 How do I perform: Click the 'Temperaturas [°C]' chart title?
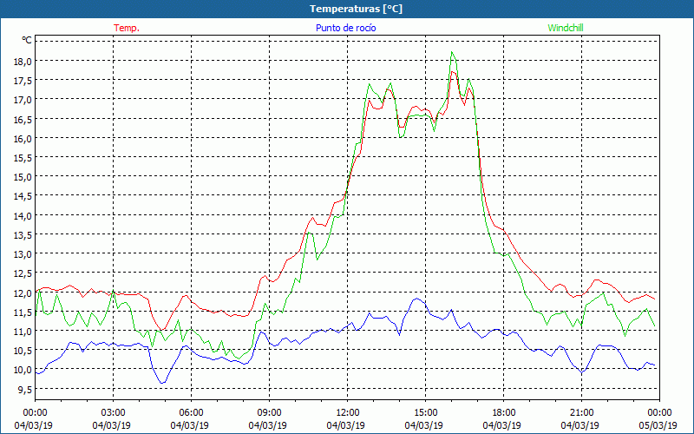click(x=356, y=9)
